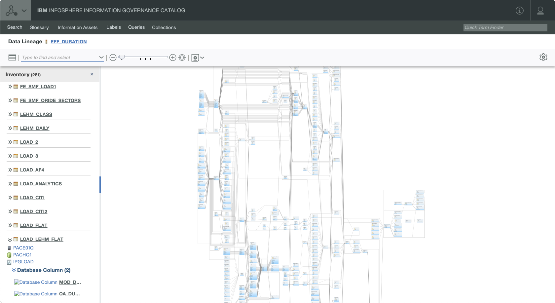555x303 pixels.
Task: Toggle the inventory panel list icon
Action: (12, 57)
